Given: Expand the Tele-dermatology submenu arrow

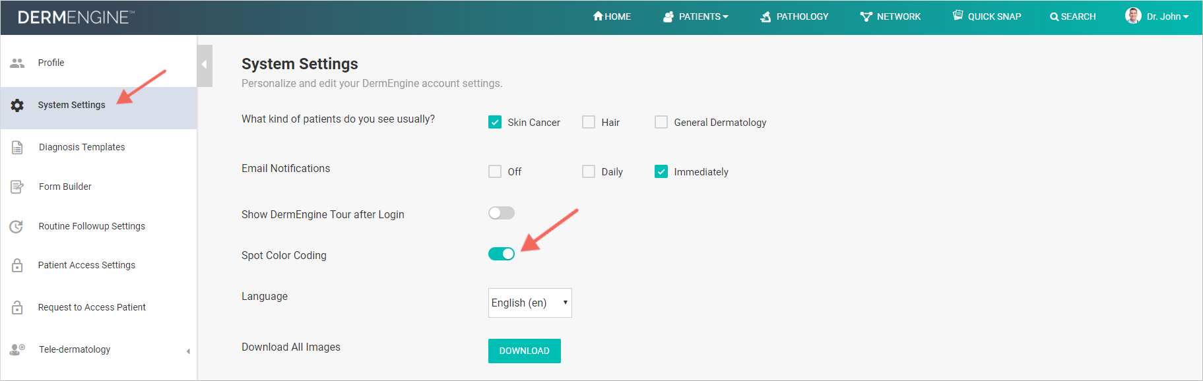Looking at the screenshot, I should click(x=188, y=351).
